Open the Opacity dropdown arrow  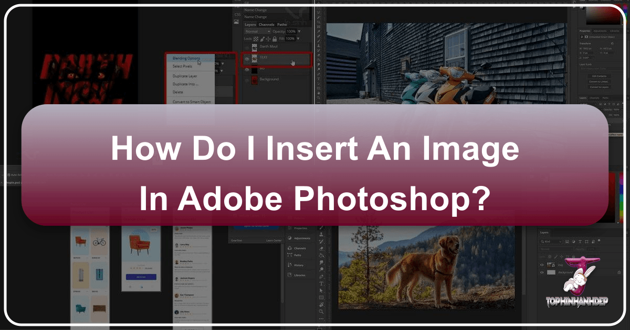click(x=299, y=31)
